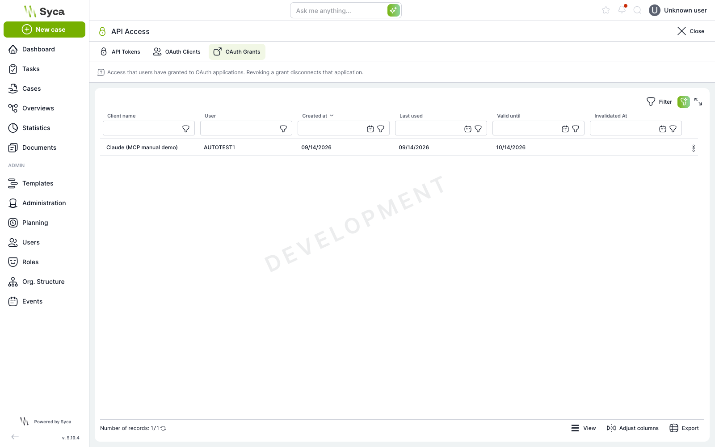Toggle Created at column sort chevron

click(332, 116)
